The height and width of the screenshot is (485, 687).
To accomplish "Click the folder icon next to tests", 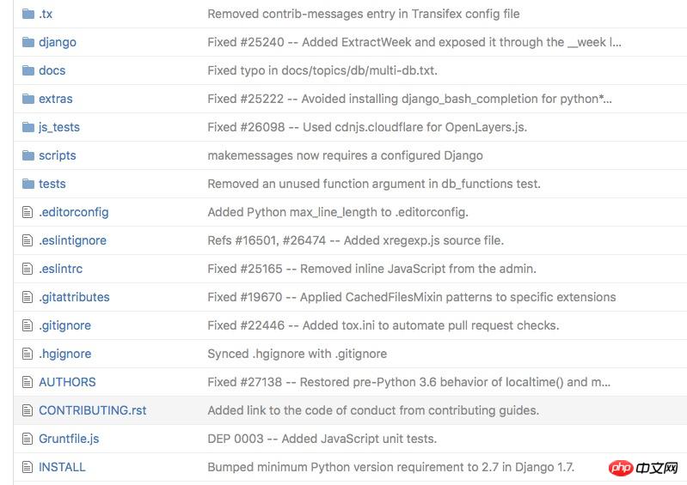I will [x=28, y=184].
